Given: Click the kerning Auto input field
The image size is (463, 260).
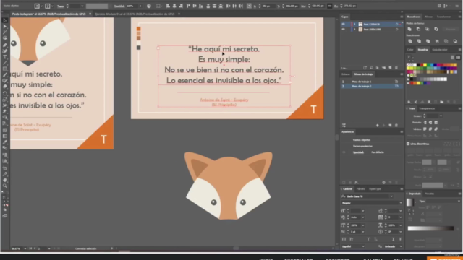Looking at the screenshot, I should (x=355, y=217).
